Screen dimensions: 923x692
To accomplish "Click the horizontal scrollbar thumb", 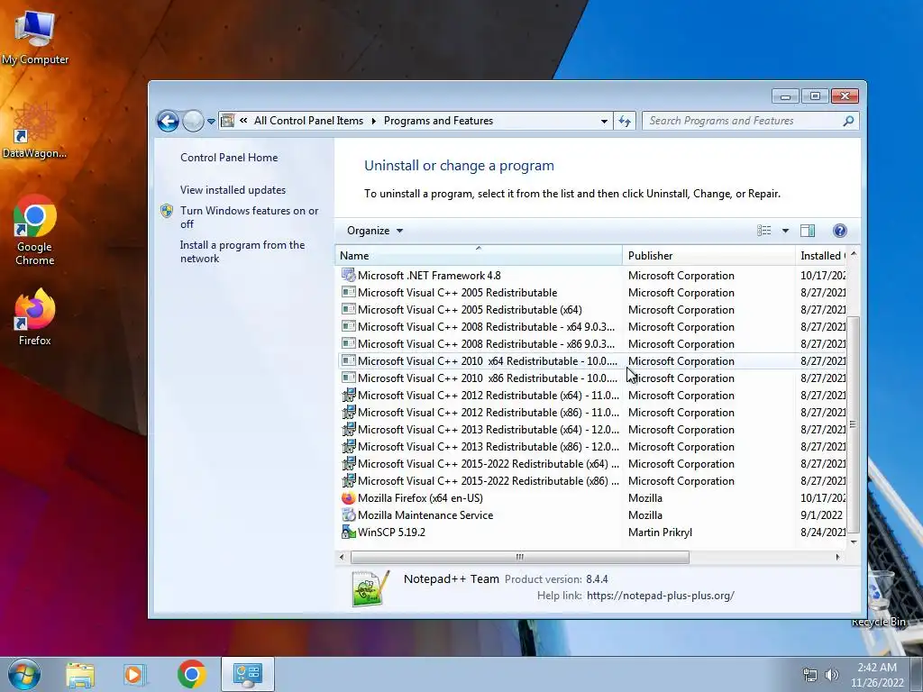I will [x=520, y=557].
